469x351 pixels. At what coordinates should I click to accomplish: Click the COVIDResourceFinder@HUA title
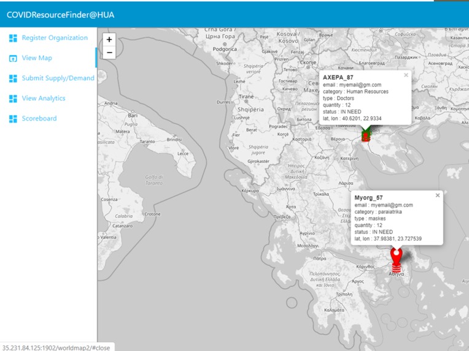pyautogui.click(x=60, y=15)
